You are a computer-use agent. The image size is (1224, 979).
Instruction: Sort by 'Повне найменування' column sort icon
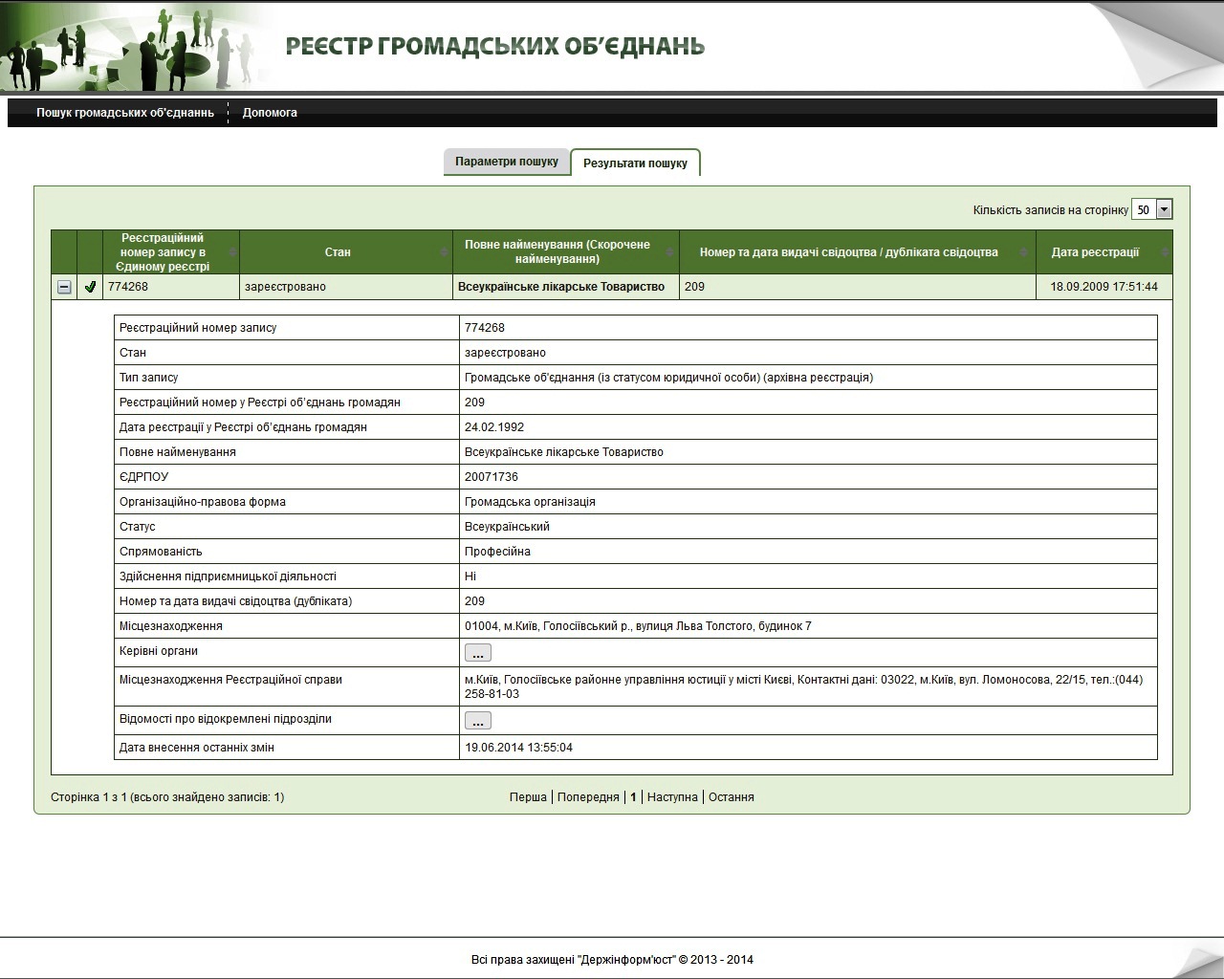(x=670, y=252)
